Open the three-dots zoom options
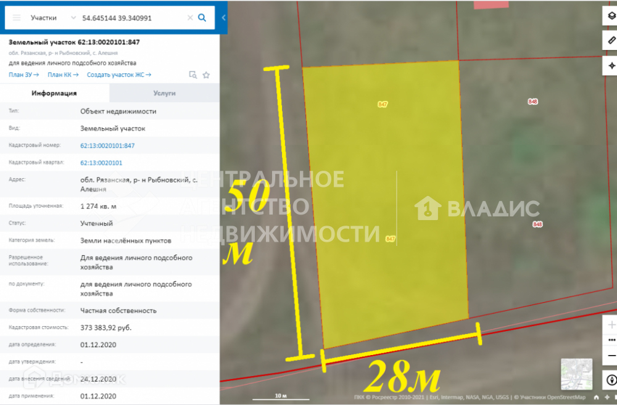This screenshot has width=617, height=405. 611,340
